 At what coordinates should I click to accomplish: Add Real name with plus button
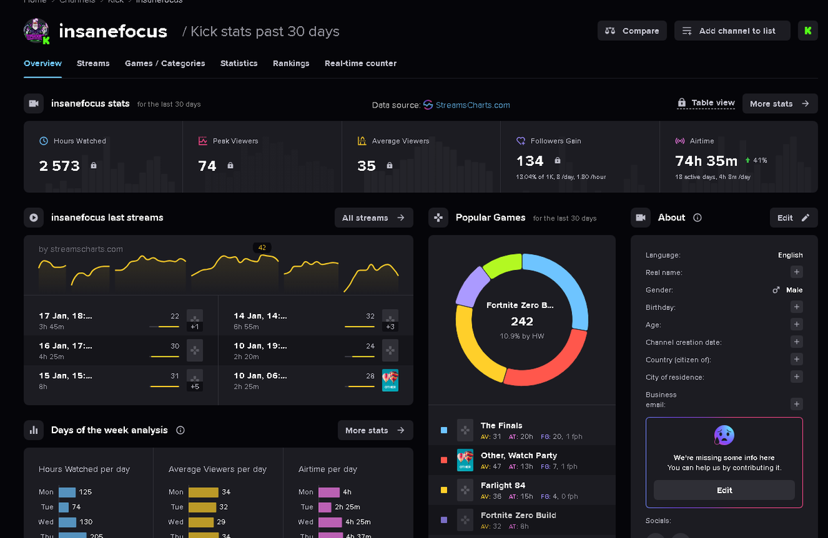point(796,272)
